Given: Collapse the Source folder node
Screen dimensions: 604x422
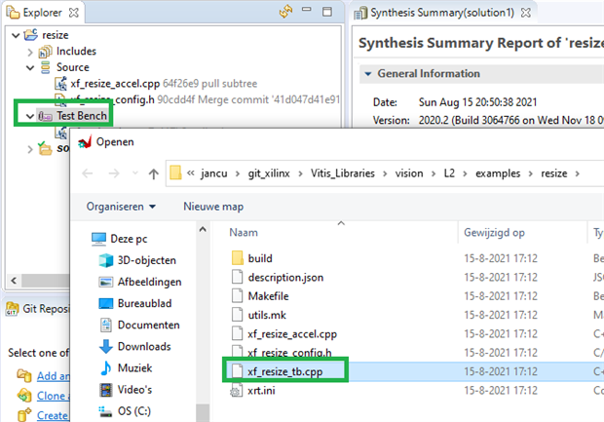Looking at the screenshot, I should (x=30, y=68).
